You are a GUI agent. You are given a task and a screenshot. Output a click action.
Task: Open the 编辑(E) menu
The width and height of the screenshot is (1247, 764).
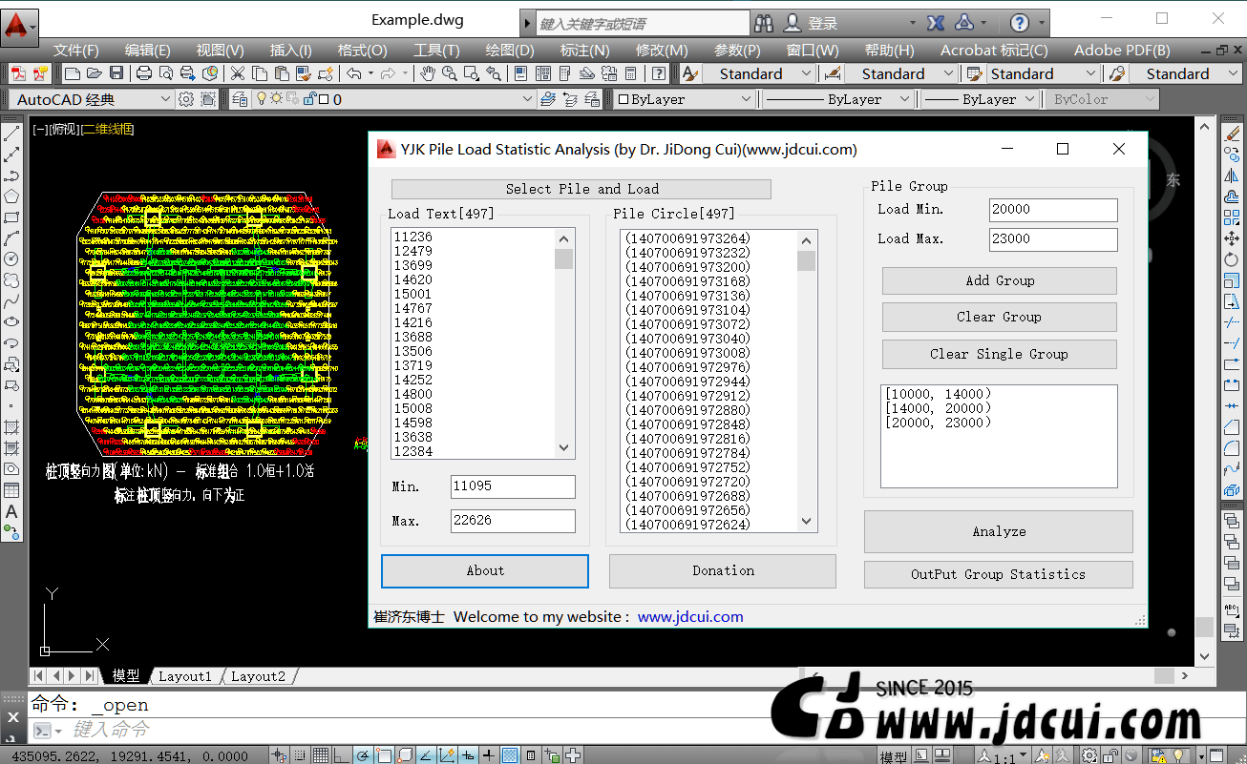148,50
